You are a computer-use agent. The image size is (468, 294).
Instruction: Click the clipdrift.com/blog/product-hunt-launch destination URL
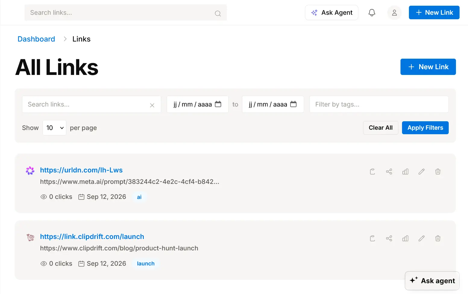(119, 248)
